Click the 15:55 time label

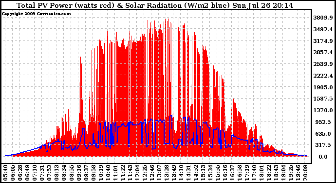click(218, 173)
